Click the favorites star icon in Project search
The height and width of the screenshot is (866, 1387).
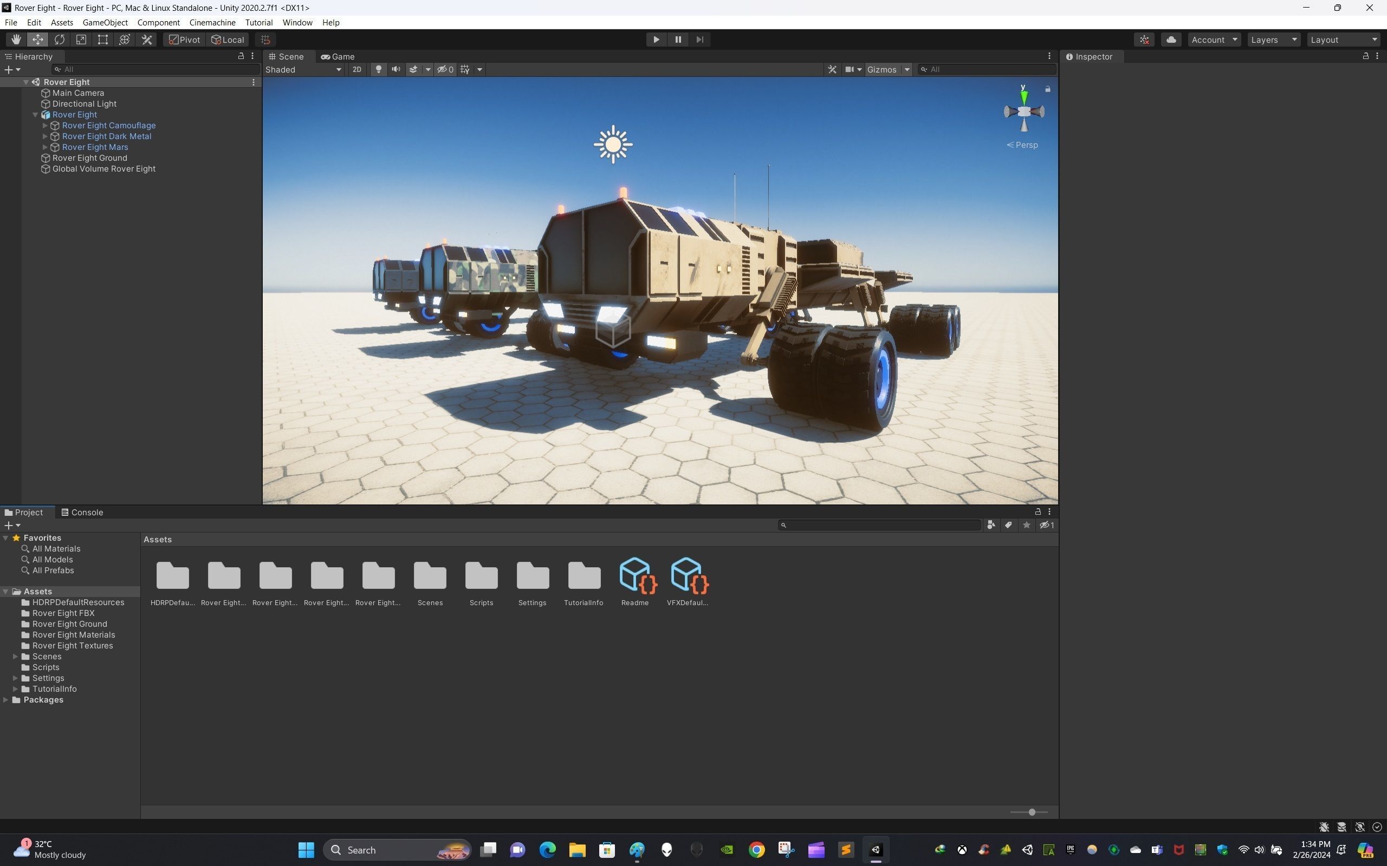pos(1027,525)
